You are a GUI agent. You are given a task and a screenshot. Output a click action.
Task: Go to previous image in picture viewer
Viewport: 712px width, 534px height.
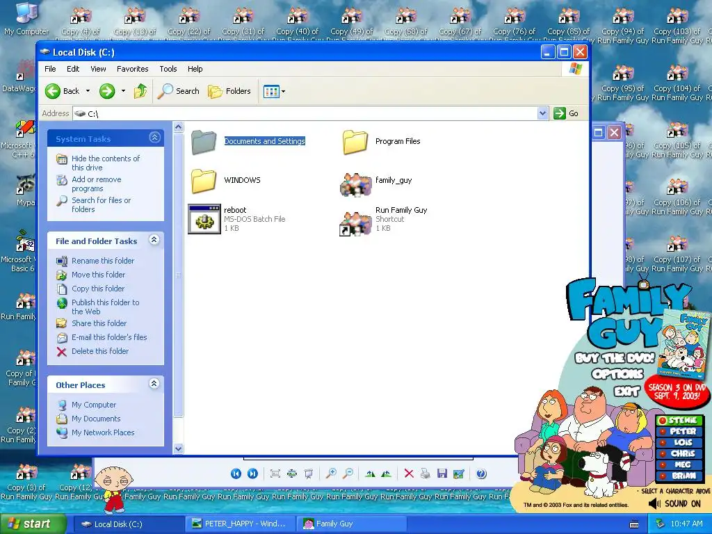tap(236, 474)
